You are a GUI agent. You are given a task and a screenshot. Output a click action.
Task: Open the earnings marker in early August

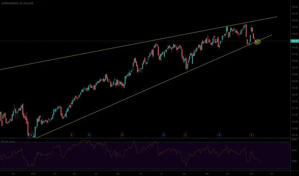(x=185, y=135)
